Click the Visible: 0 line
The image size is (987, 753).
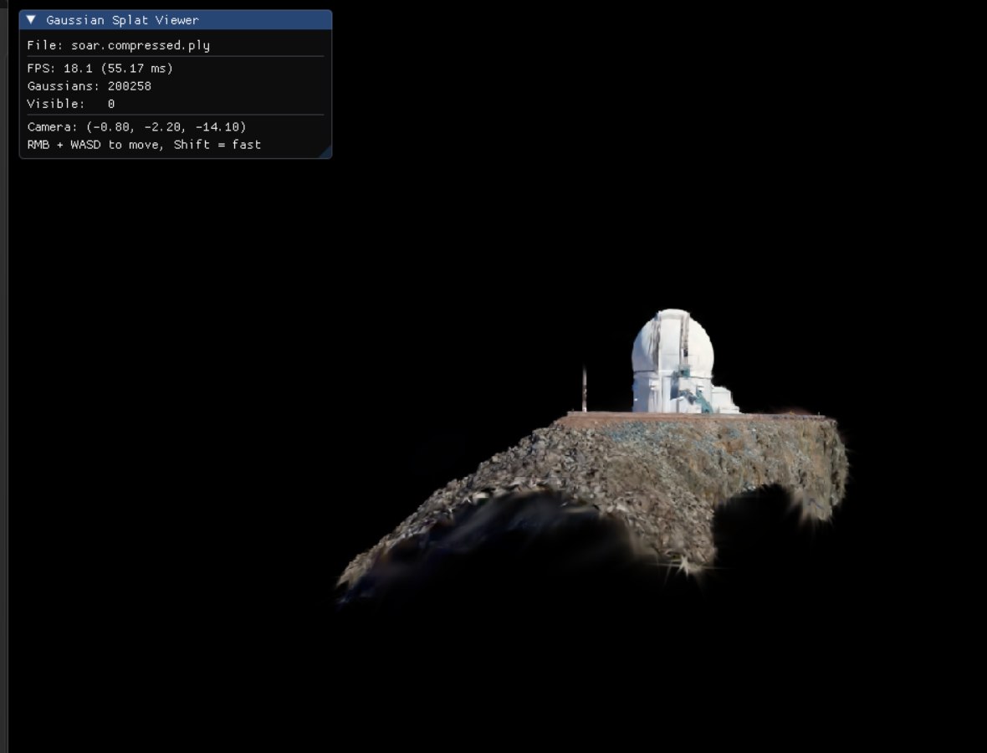(71, 104)
